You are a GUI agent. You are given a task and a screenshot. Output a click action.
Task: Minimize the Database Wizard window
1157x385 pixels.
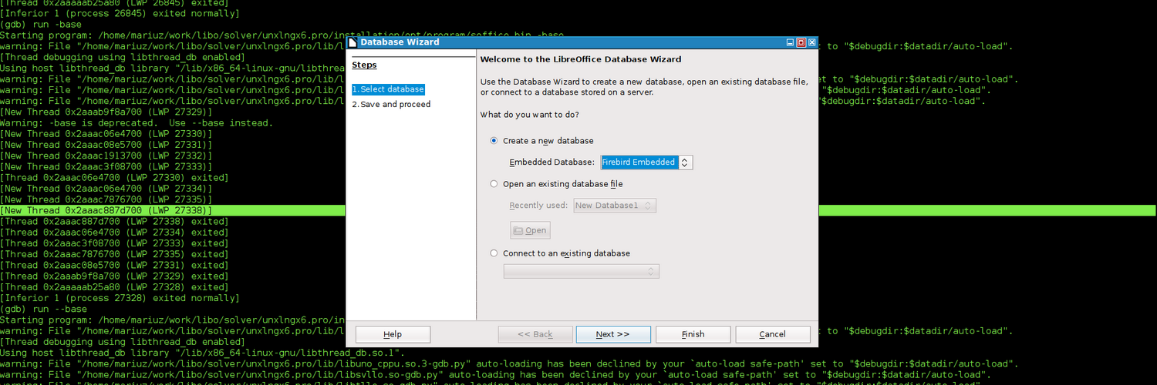(789, 42)
